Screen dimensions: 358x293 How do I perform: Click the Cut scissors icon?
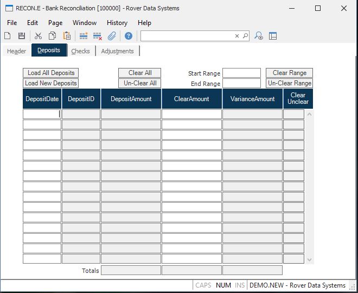click(38, 36)
